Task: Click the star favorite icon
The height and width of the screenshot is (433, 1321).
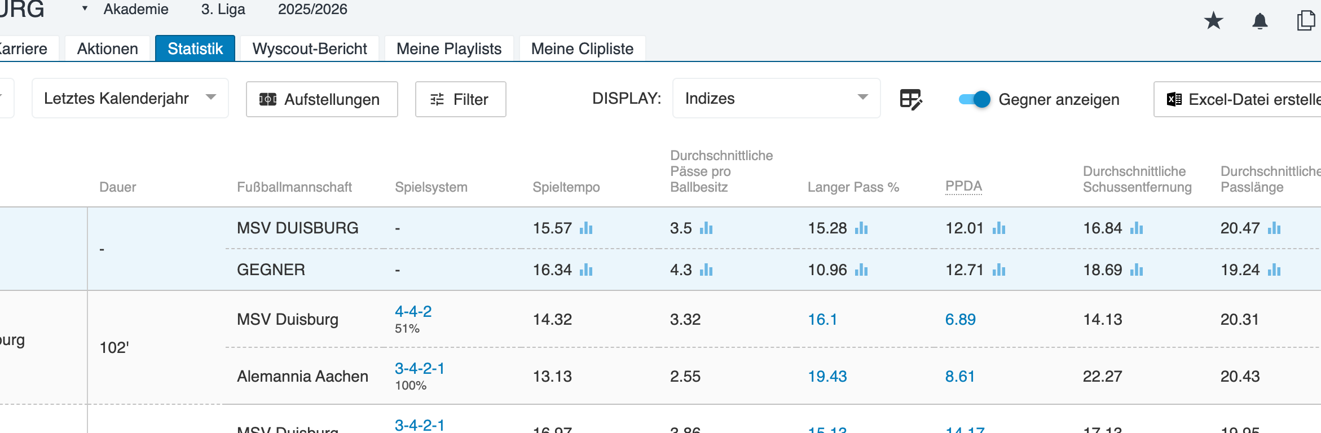Action: [1213, 21]
